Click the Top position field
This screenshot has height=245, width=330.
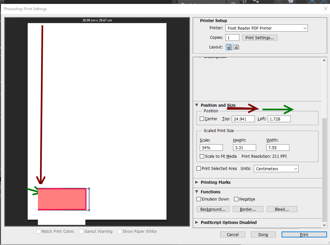click(x=243, y=119)
